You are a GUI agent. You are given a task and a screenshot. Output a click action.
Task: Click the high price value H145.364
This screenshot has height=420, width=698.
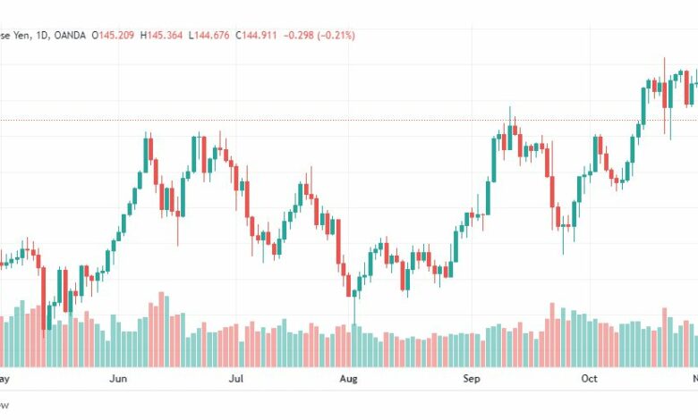161,35
